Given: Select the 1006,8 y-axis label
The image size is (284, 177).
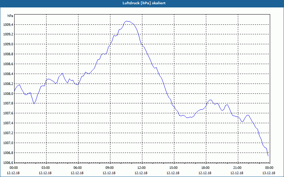Looking at the screenshot, I should (8, 153).
